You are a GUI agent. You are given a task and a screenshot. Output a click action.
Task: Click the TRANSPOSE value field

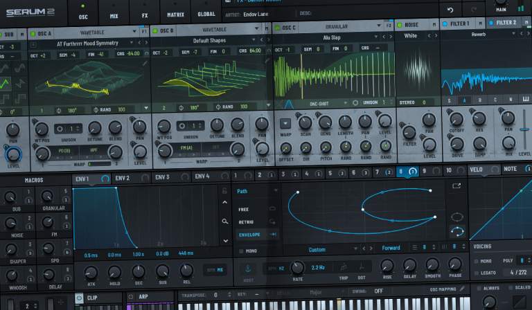point(215,295)
